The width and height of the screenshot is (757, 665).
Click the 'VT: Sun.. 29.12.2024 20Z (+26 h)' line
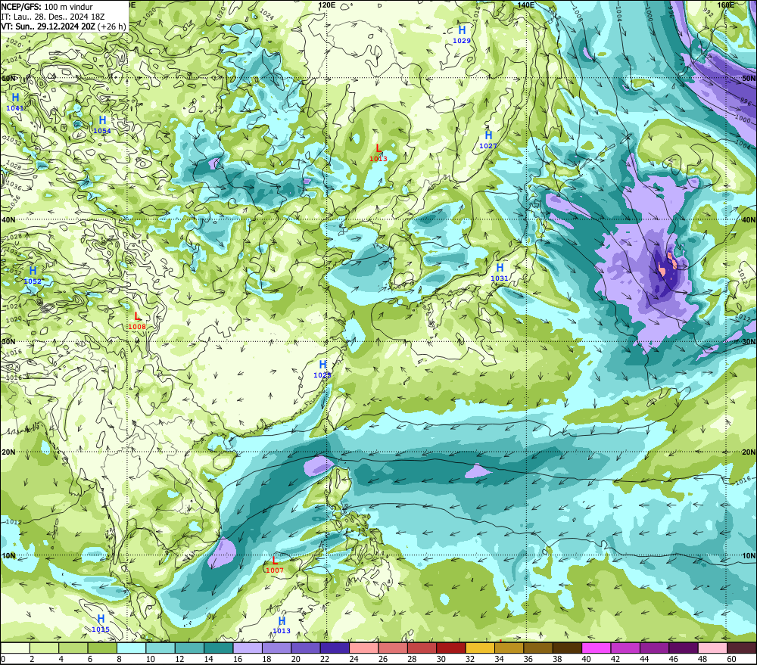coord(64,26)
